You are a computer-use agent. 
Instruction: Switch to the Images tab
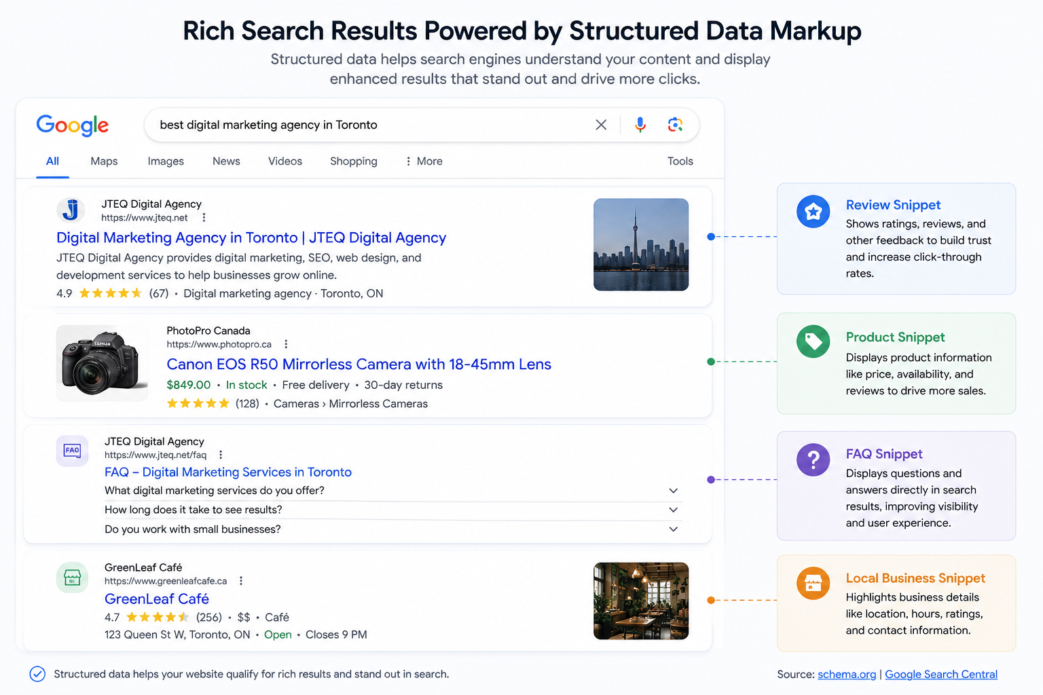tap(166, 161)
